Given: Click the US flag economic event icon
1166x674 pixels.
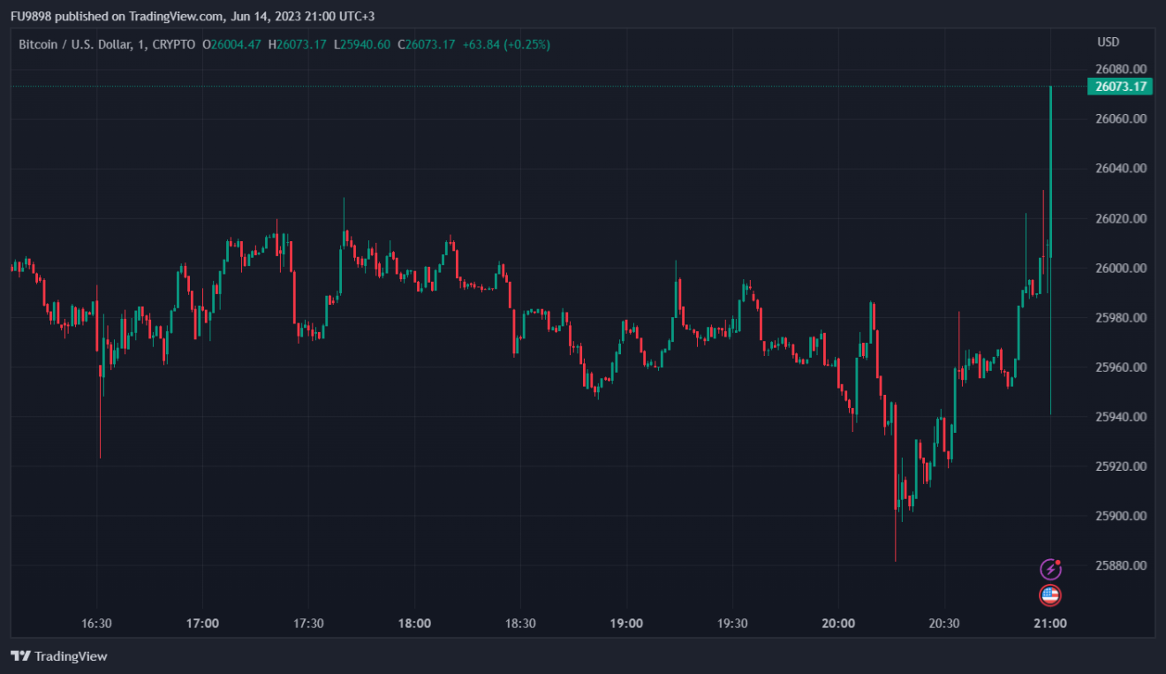Looking at the screenshot, I should coord(1049,595).
